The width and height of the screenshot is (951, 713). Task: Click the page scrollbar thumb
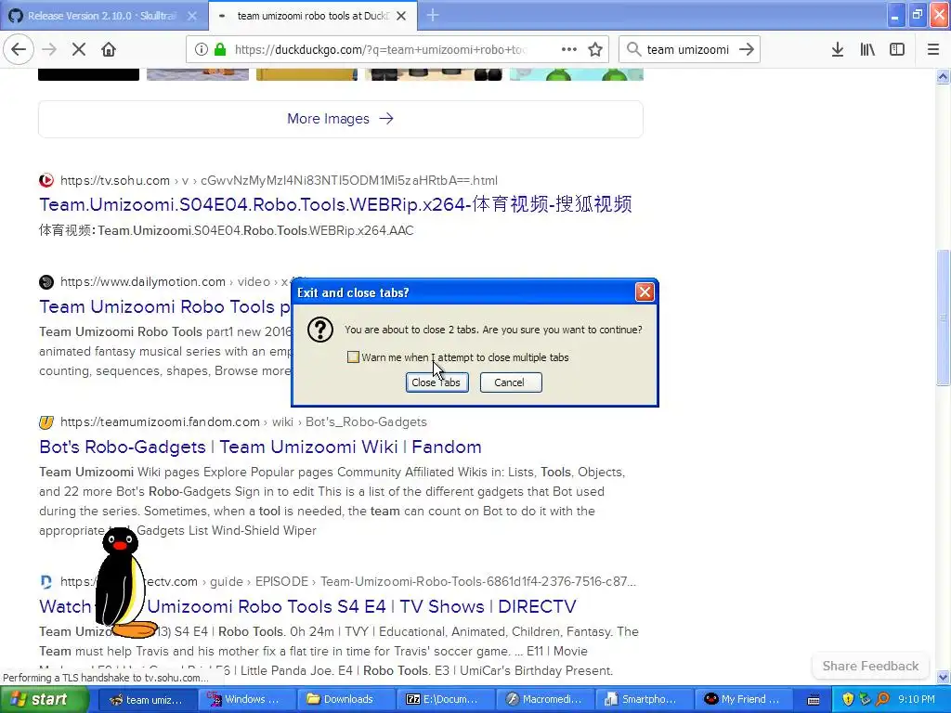tap(943, 317)
